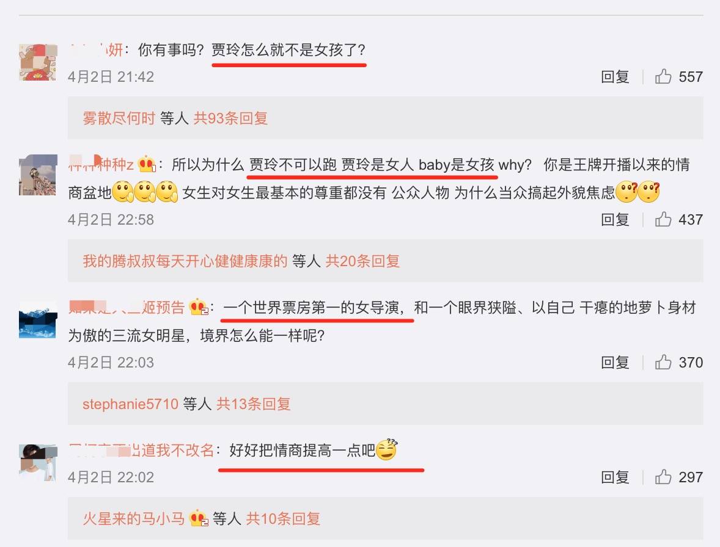The image size is (720, 547).
Task: Click crown badge beside 火星来的马小马
Action: (199, 518)
